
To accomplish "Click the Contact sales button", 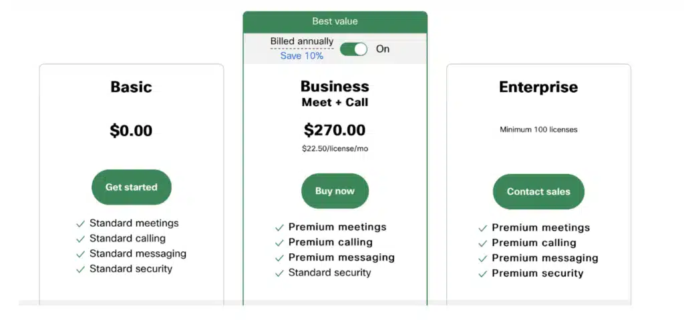I will (538, 192).
